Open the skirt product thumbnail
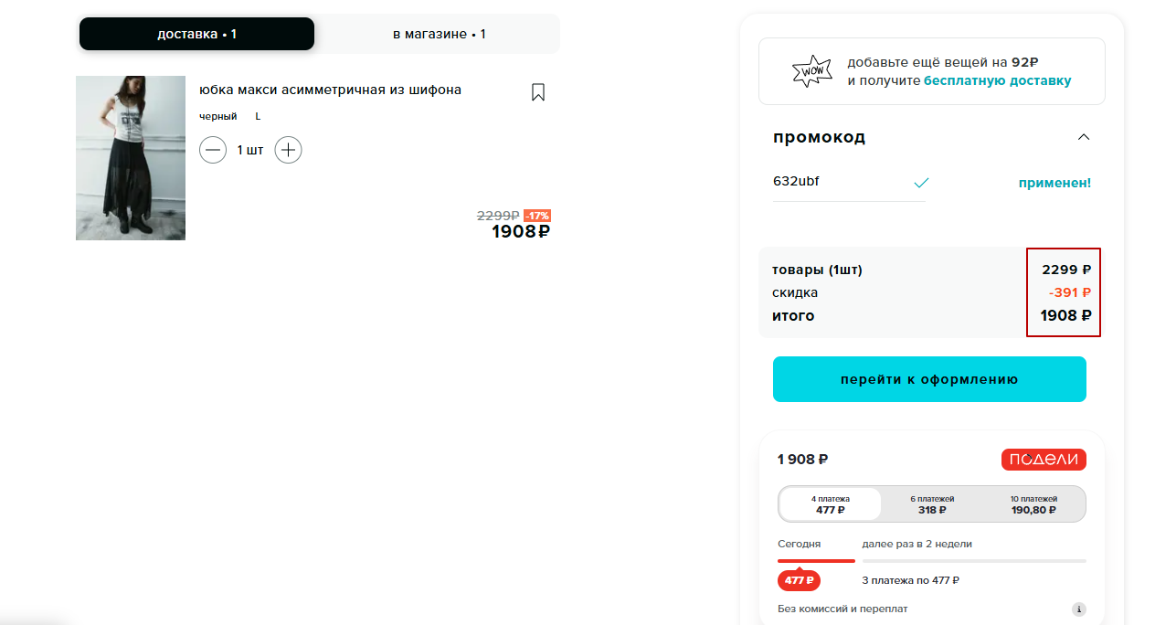The height and width of the screenshot is (625, 1155). 131,158
